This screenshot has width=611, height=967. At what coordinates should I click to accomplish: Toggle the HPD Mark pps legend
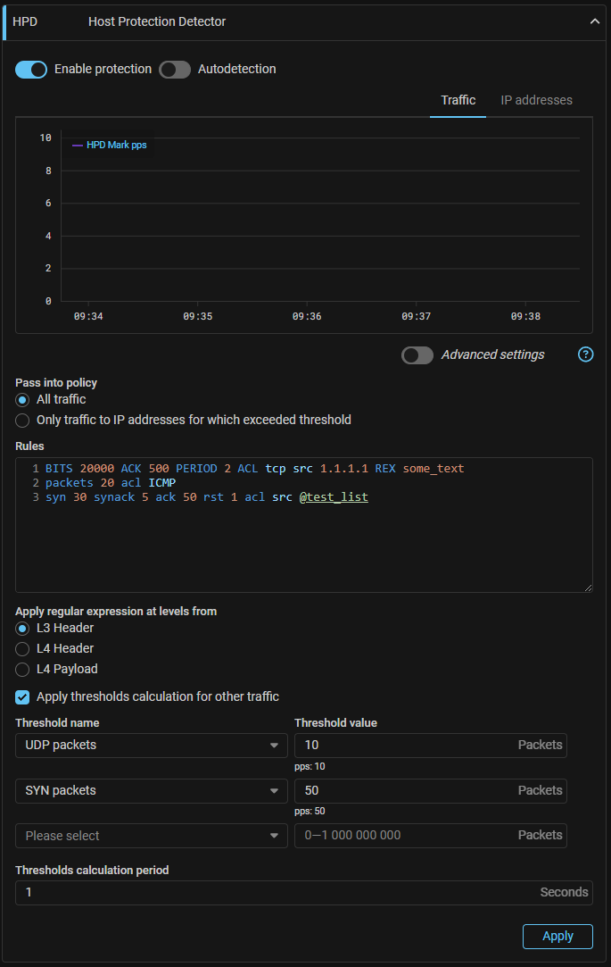point(109,145)
